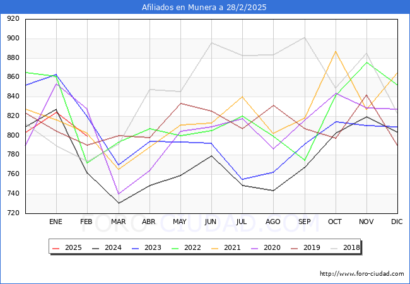Click the 2019 legend entry label
Screen dimensions: 410x284
(312, 247)
